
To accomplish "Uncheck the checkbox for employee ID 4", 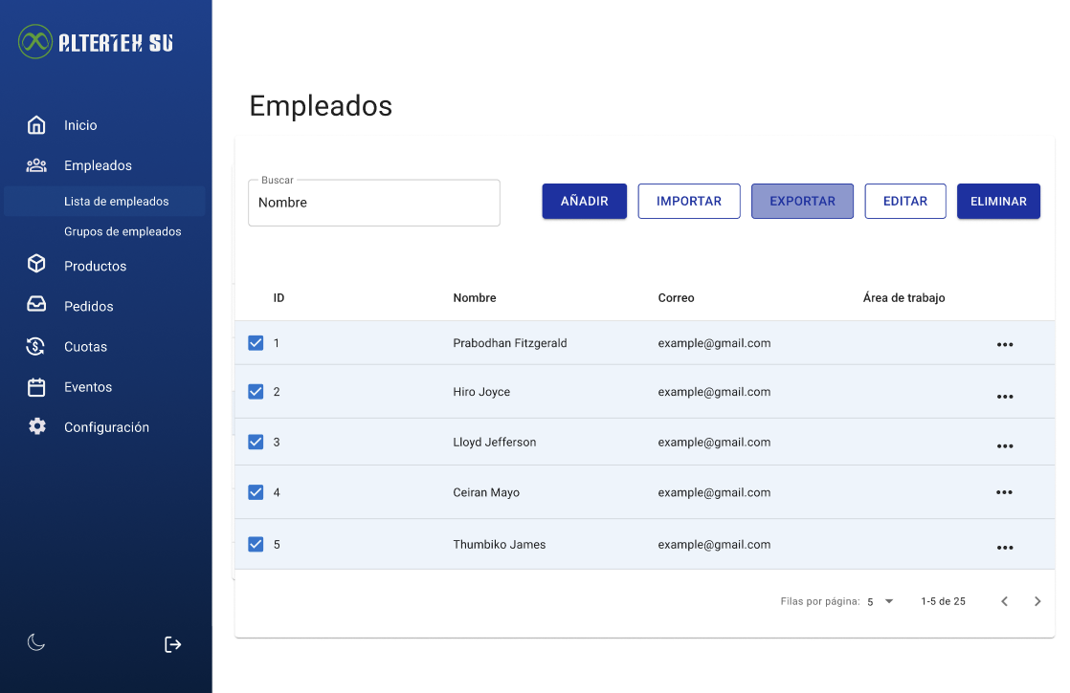I will pos(256,492).
